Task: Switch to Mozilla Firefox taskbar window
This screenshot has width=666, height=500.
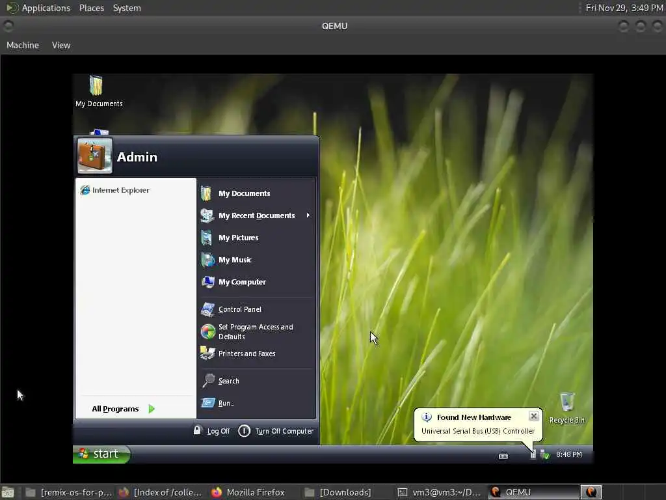Action: 248,492
